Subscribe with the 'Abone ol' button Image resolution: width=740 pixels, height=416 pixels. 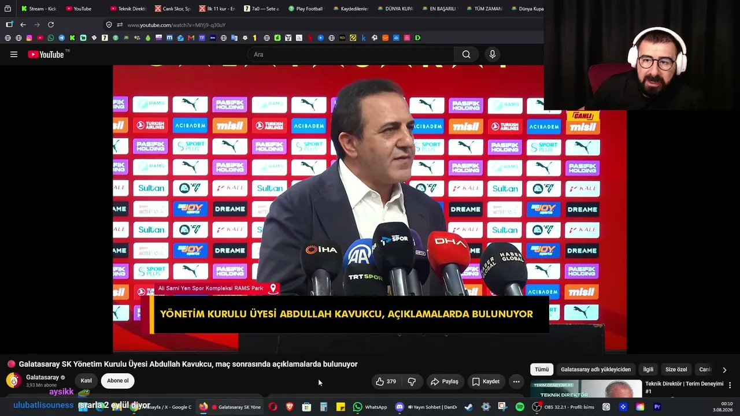pyautogui.click(x=118, y=381)
